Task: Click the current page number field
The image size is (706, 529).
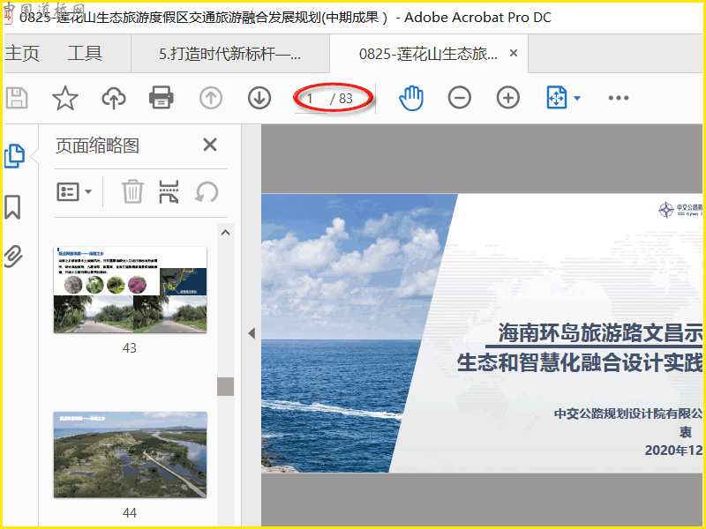Action: pyautogui.click(x=311, y=99)
